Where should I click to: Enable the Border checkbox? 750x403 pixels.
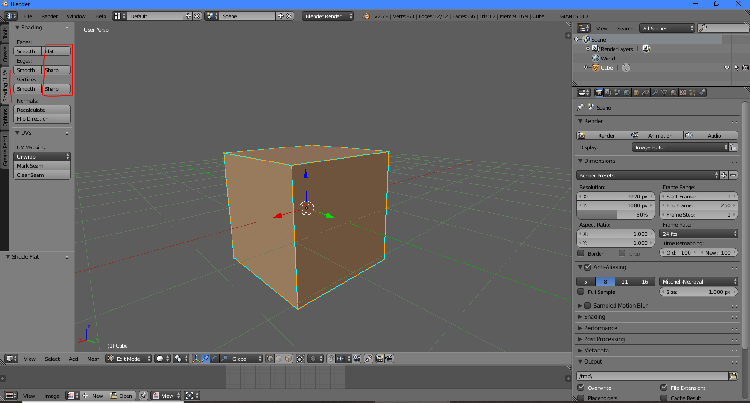click(x=581, y=253)
